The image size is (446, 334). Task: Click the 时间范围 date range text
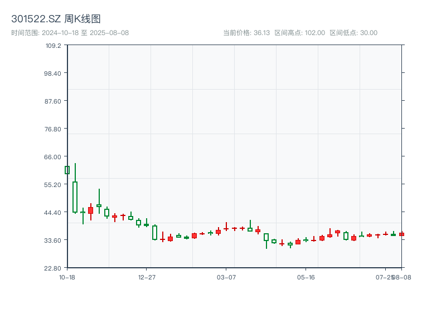pyautogui.click(x=70, y=33)
